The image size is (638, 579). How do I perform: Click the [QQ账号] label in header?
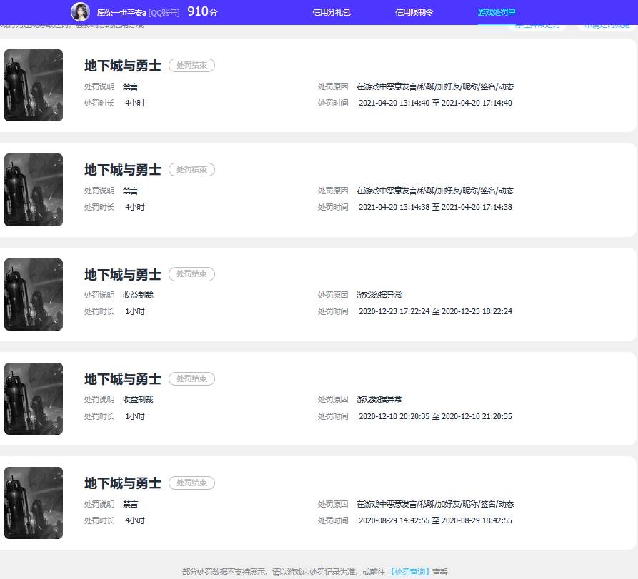pyautogui.click(x=164, y=13)
